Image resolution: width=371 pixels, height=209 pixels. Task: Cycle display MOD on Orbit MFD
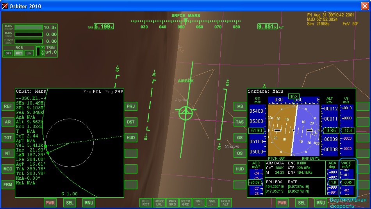pyautogui.click(x=8, y=169)
